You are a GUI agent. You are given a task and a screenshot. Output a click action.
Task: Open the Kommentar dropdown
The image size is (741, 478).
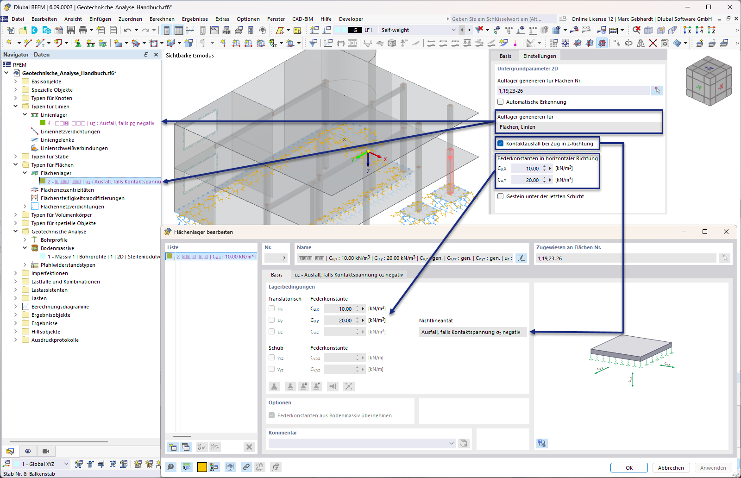452,443
